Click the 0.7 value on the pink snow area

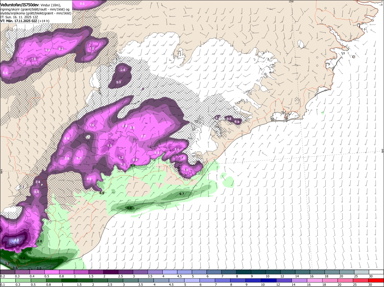point(143,136)
